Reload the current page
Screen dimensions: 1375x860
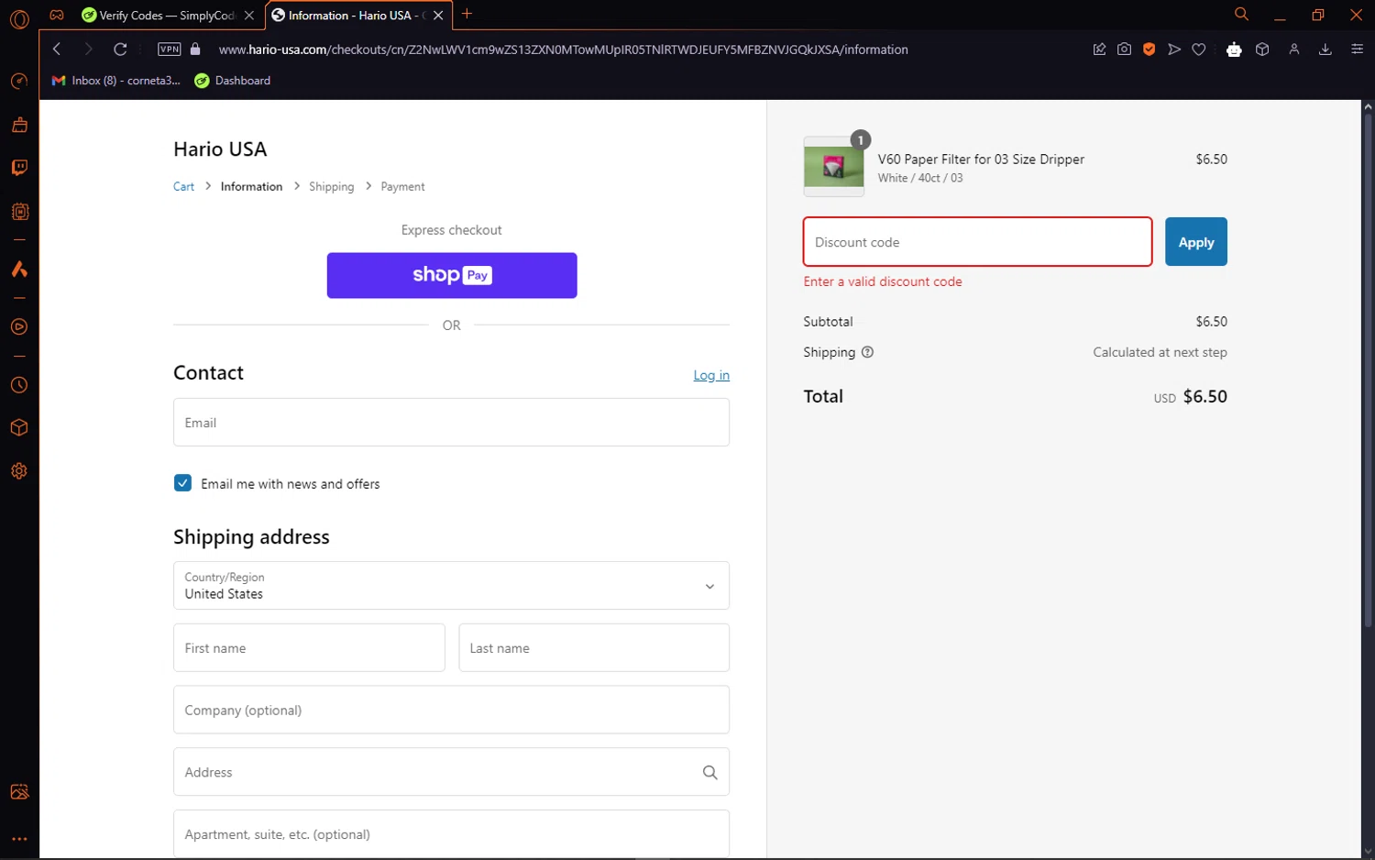[120, 50]
